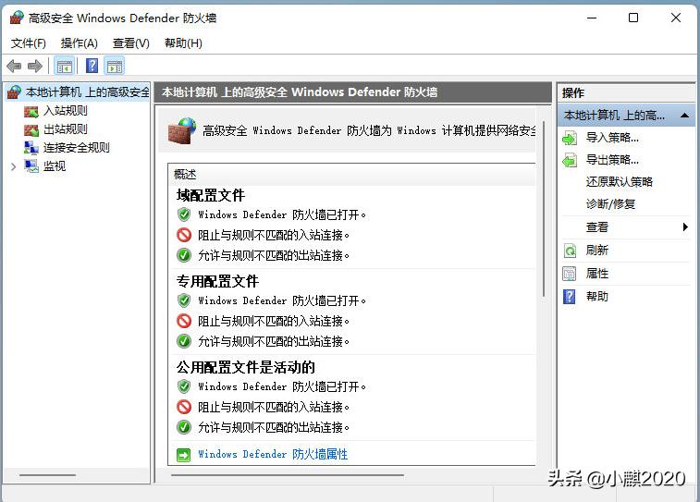The height and width of the screenshot is (502, 700).
Task: Minimize the firewall window
Action: click(x=592, y=18)
